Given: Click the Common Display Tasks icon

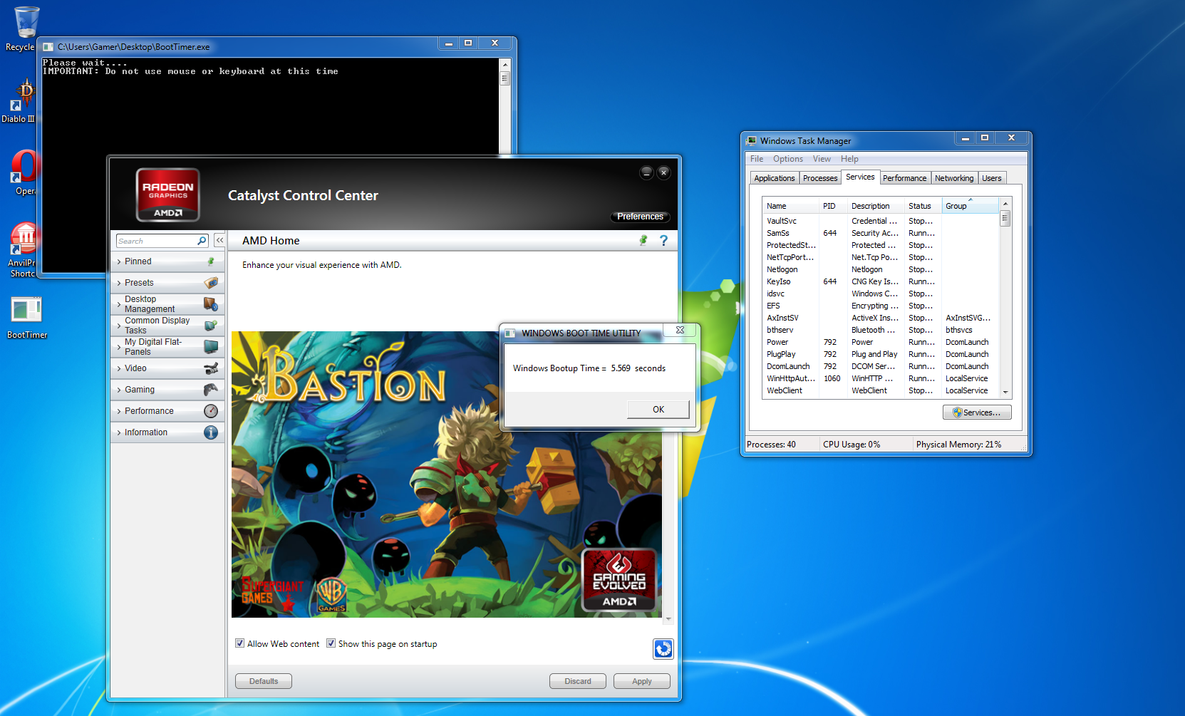Looking at the screenshot, I should click(211, 326).
